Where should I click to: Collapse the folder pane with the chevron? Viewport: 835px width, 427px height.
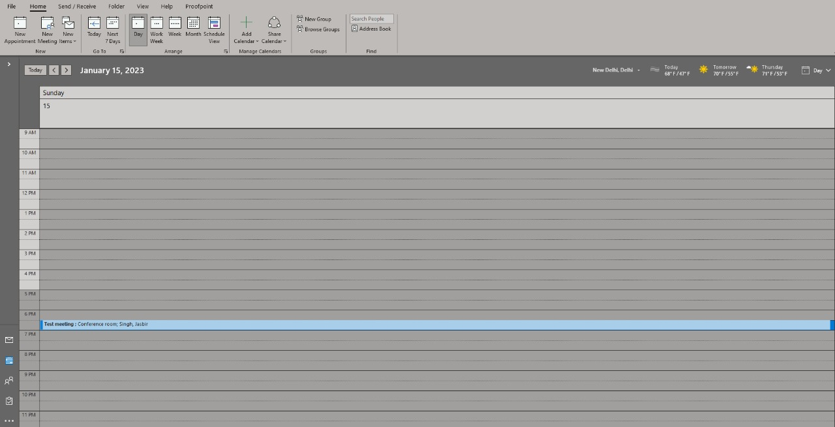click(8, 64)
